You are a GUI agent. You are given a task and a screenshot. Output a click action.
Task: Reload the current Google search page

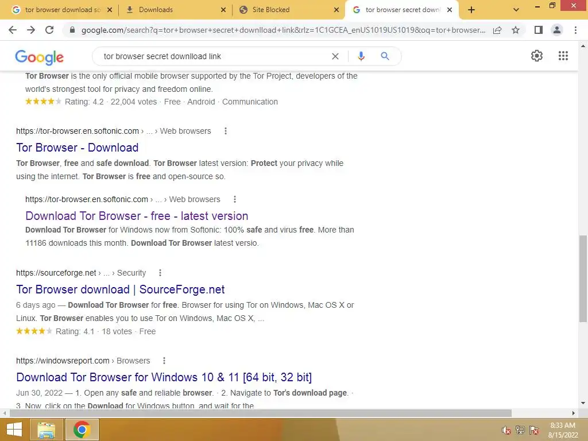[49, 30]
